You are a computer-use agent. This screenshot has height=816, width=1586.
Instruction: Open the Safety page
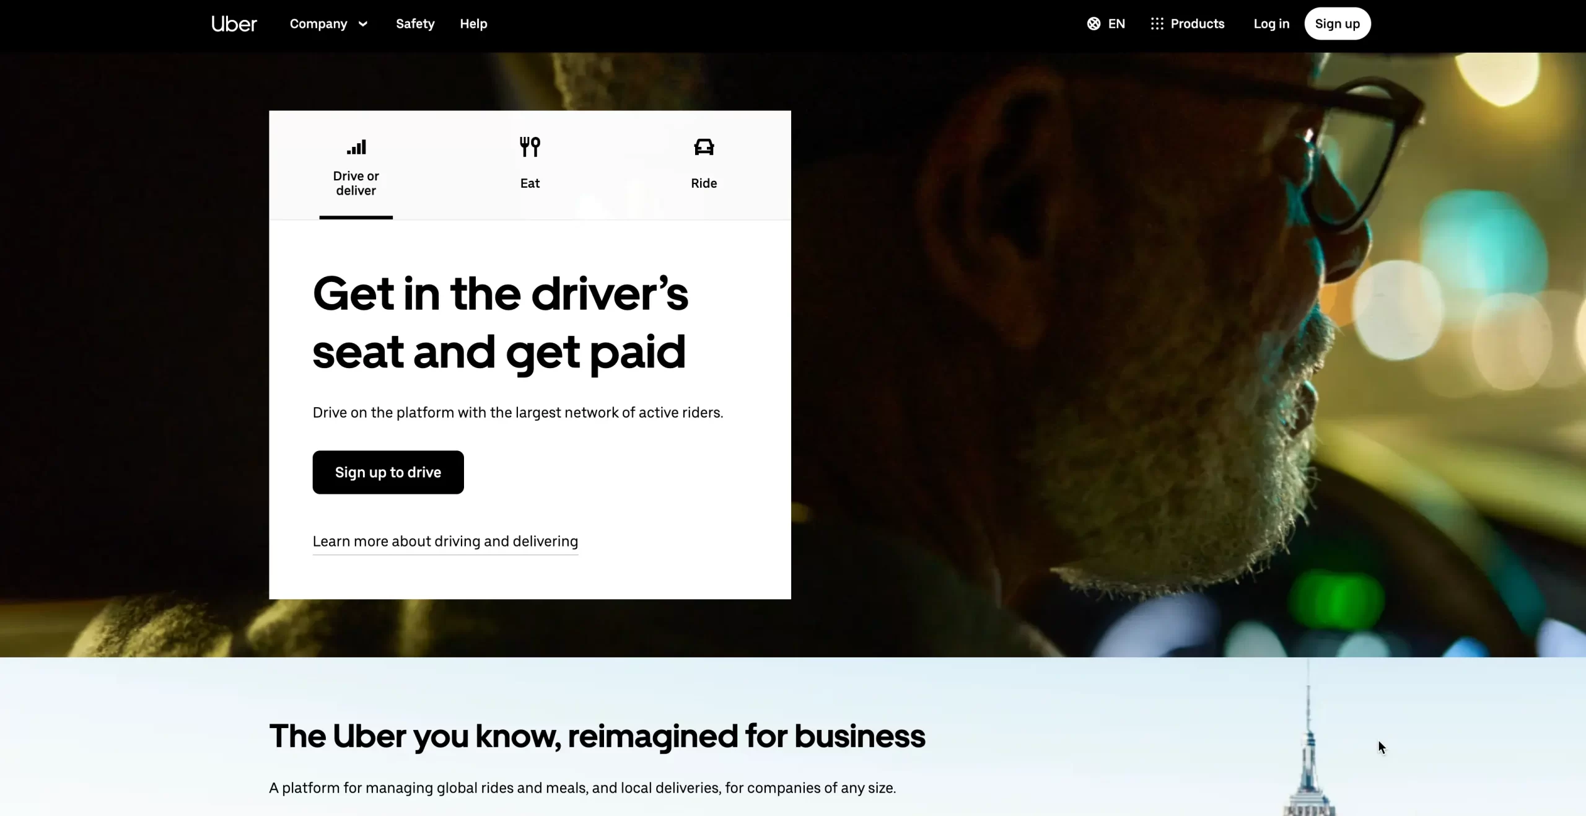tap(415, 24)
